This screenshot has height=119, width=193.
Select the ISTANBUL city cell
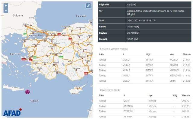pyautogui.click(x=128, y=111)
